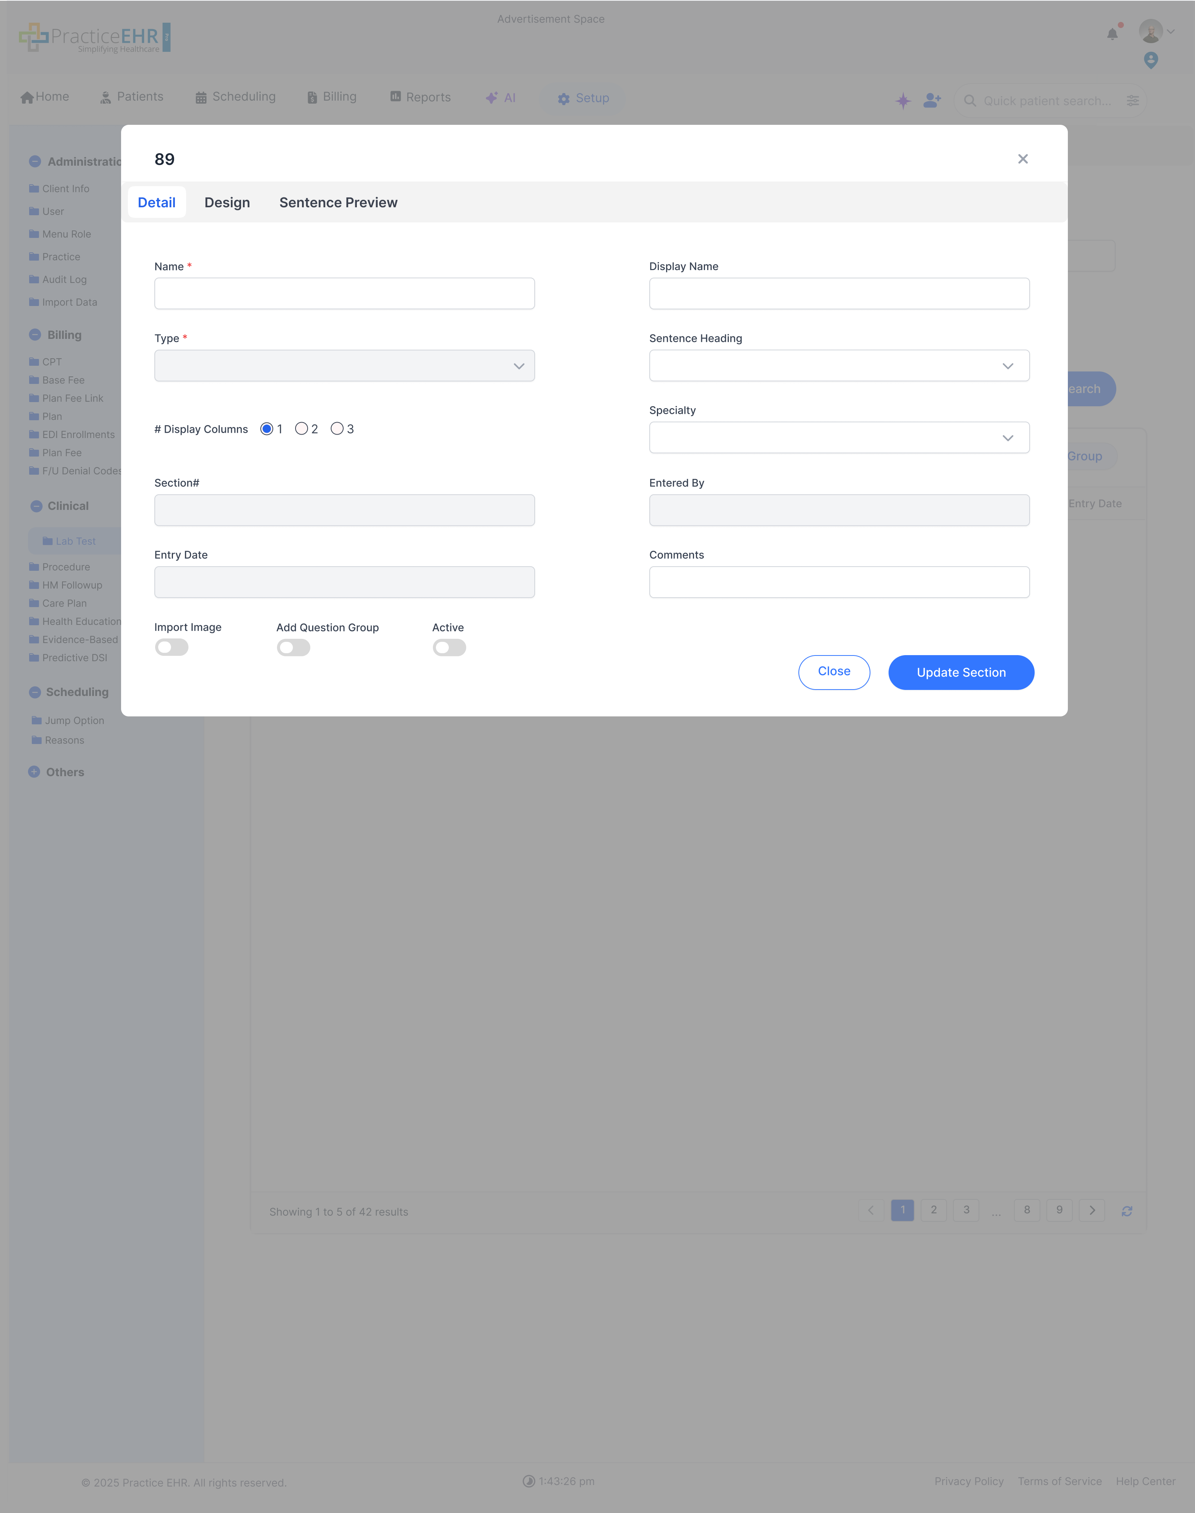Click the Setup gear icon
Image resolution: width=1195 pixels, height=1513 pixels.
563,99
